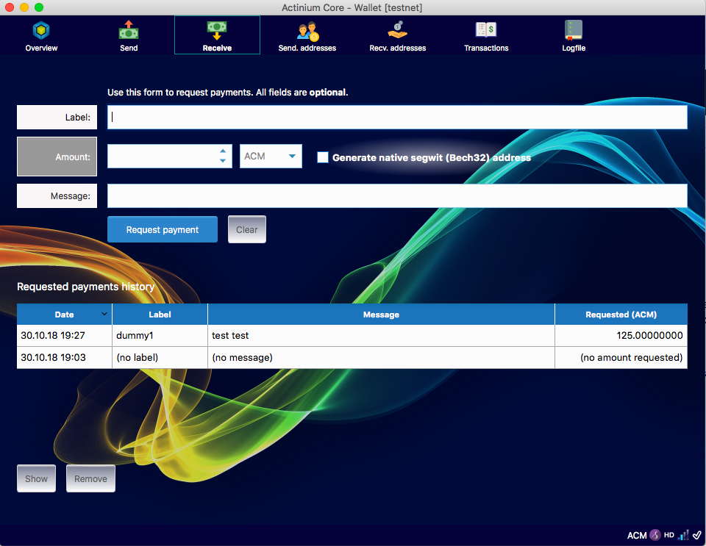
Task: Open the Transactions tab
Action: pos(486,36)
